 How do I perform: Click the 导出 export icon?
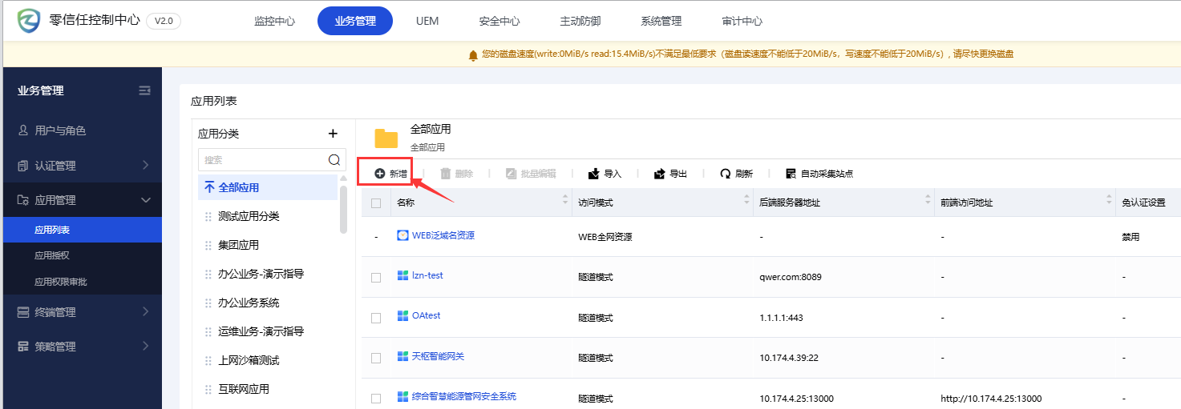[660, 174]
